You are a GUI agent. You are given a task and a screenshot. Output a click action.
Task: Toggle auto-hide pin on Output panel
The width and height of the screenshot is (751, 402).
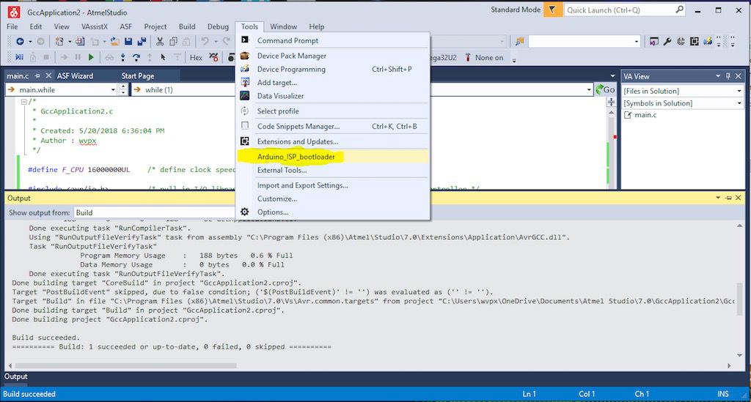[x=728, y=198]
